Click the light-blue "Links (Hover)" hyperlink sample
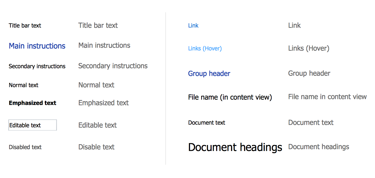375x178 pixels. [205, 48]
